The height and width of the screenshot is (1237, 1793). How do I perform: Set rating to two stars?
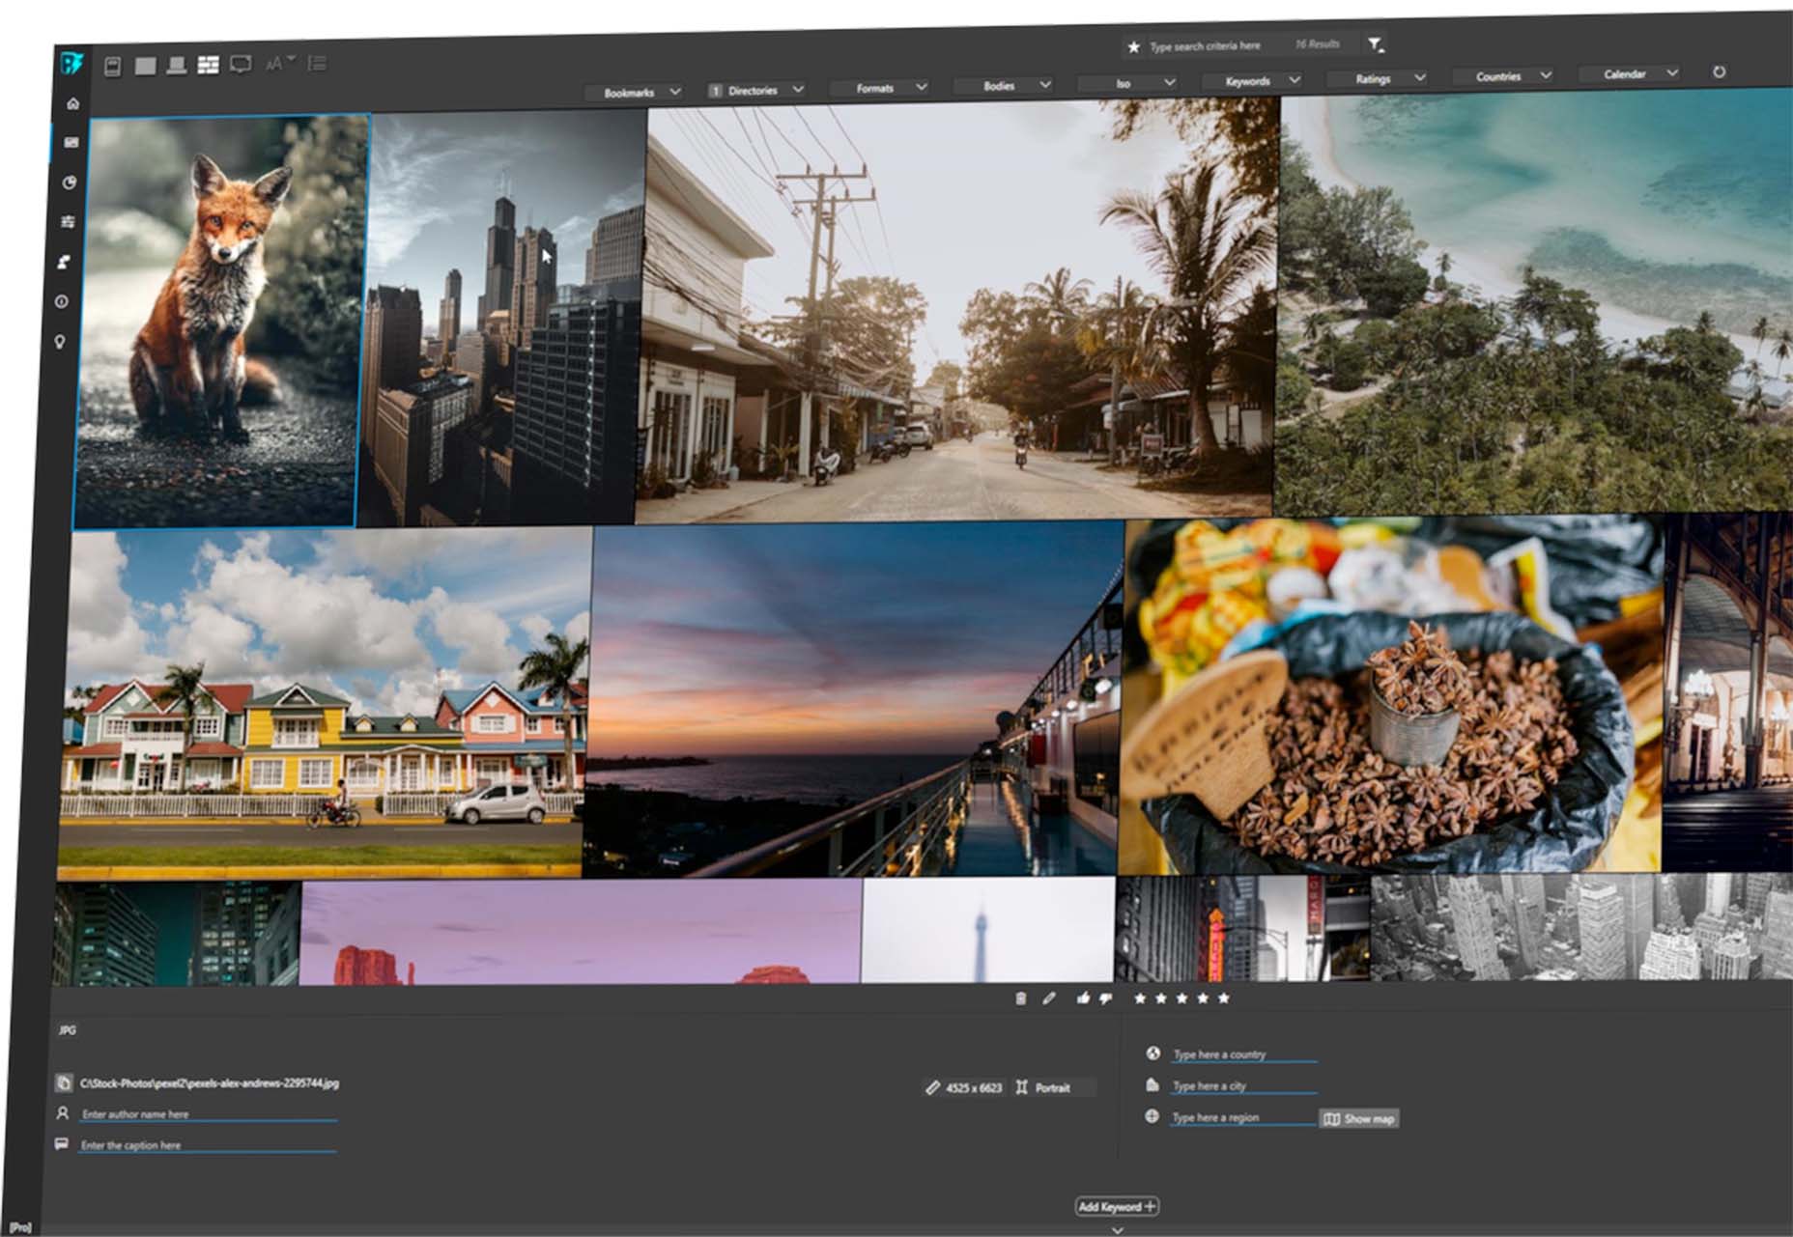1161,998
